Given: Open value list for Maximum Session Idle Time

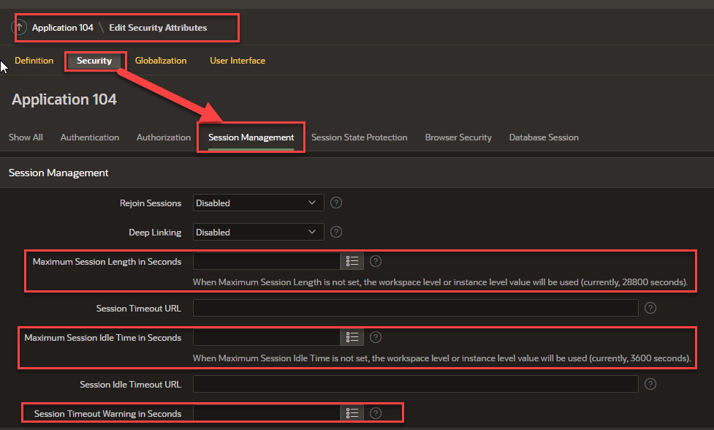Looking at the screenshot, I should (x=352, y=337).
